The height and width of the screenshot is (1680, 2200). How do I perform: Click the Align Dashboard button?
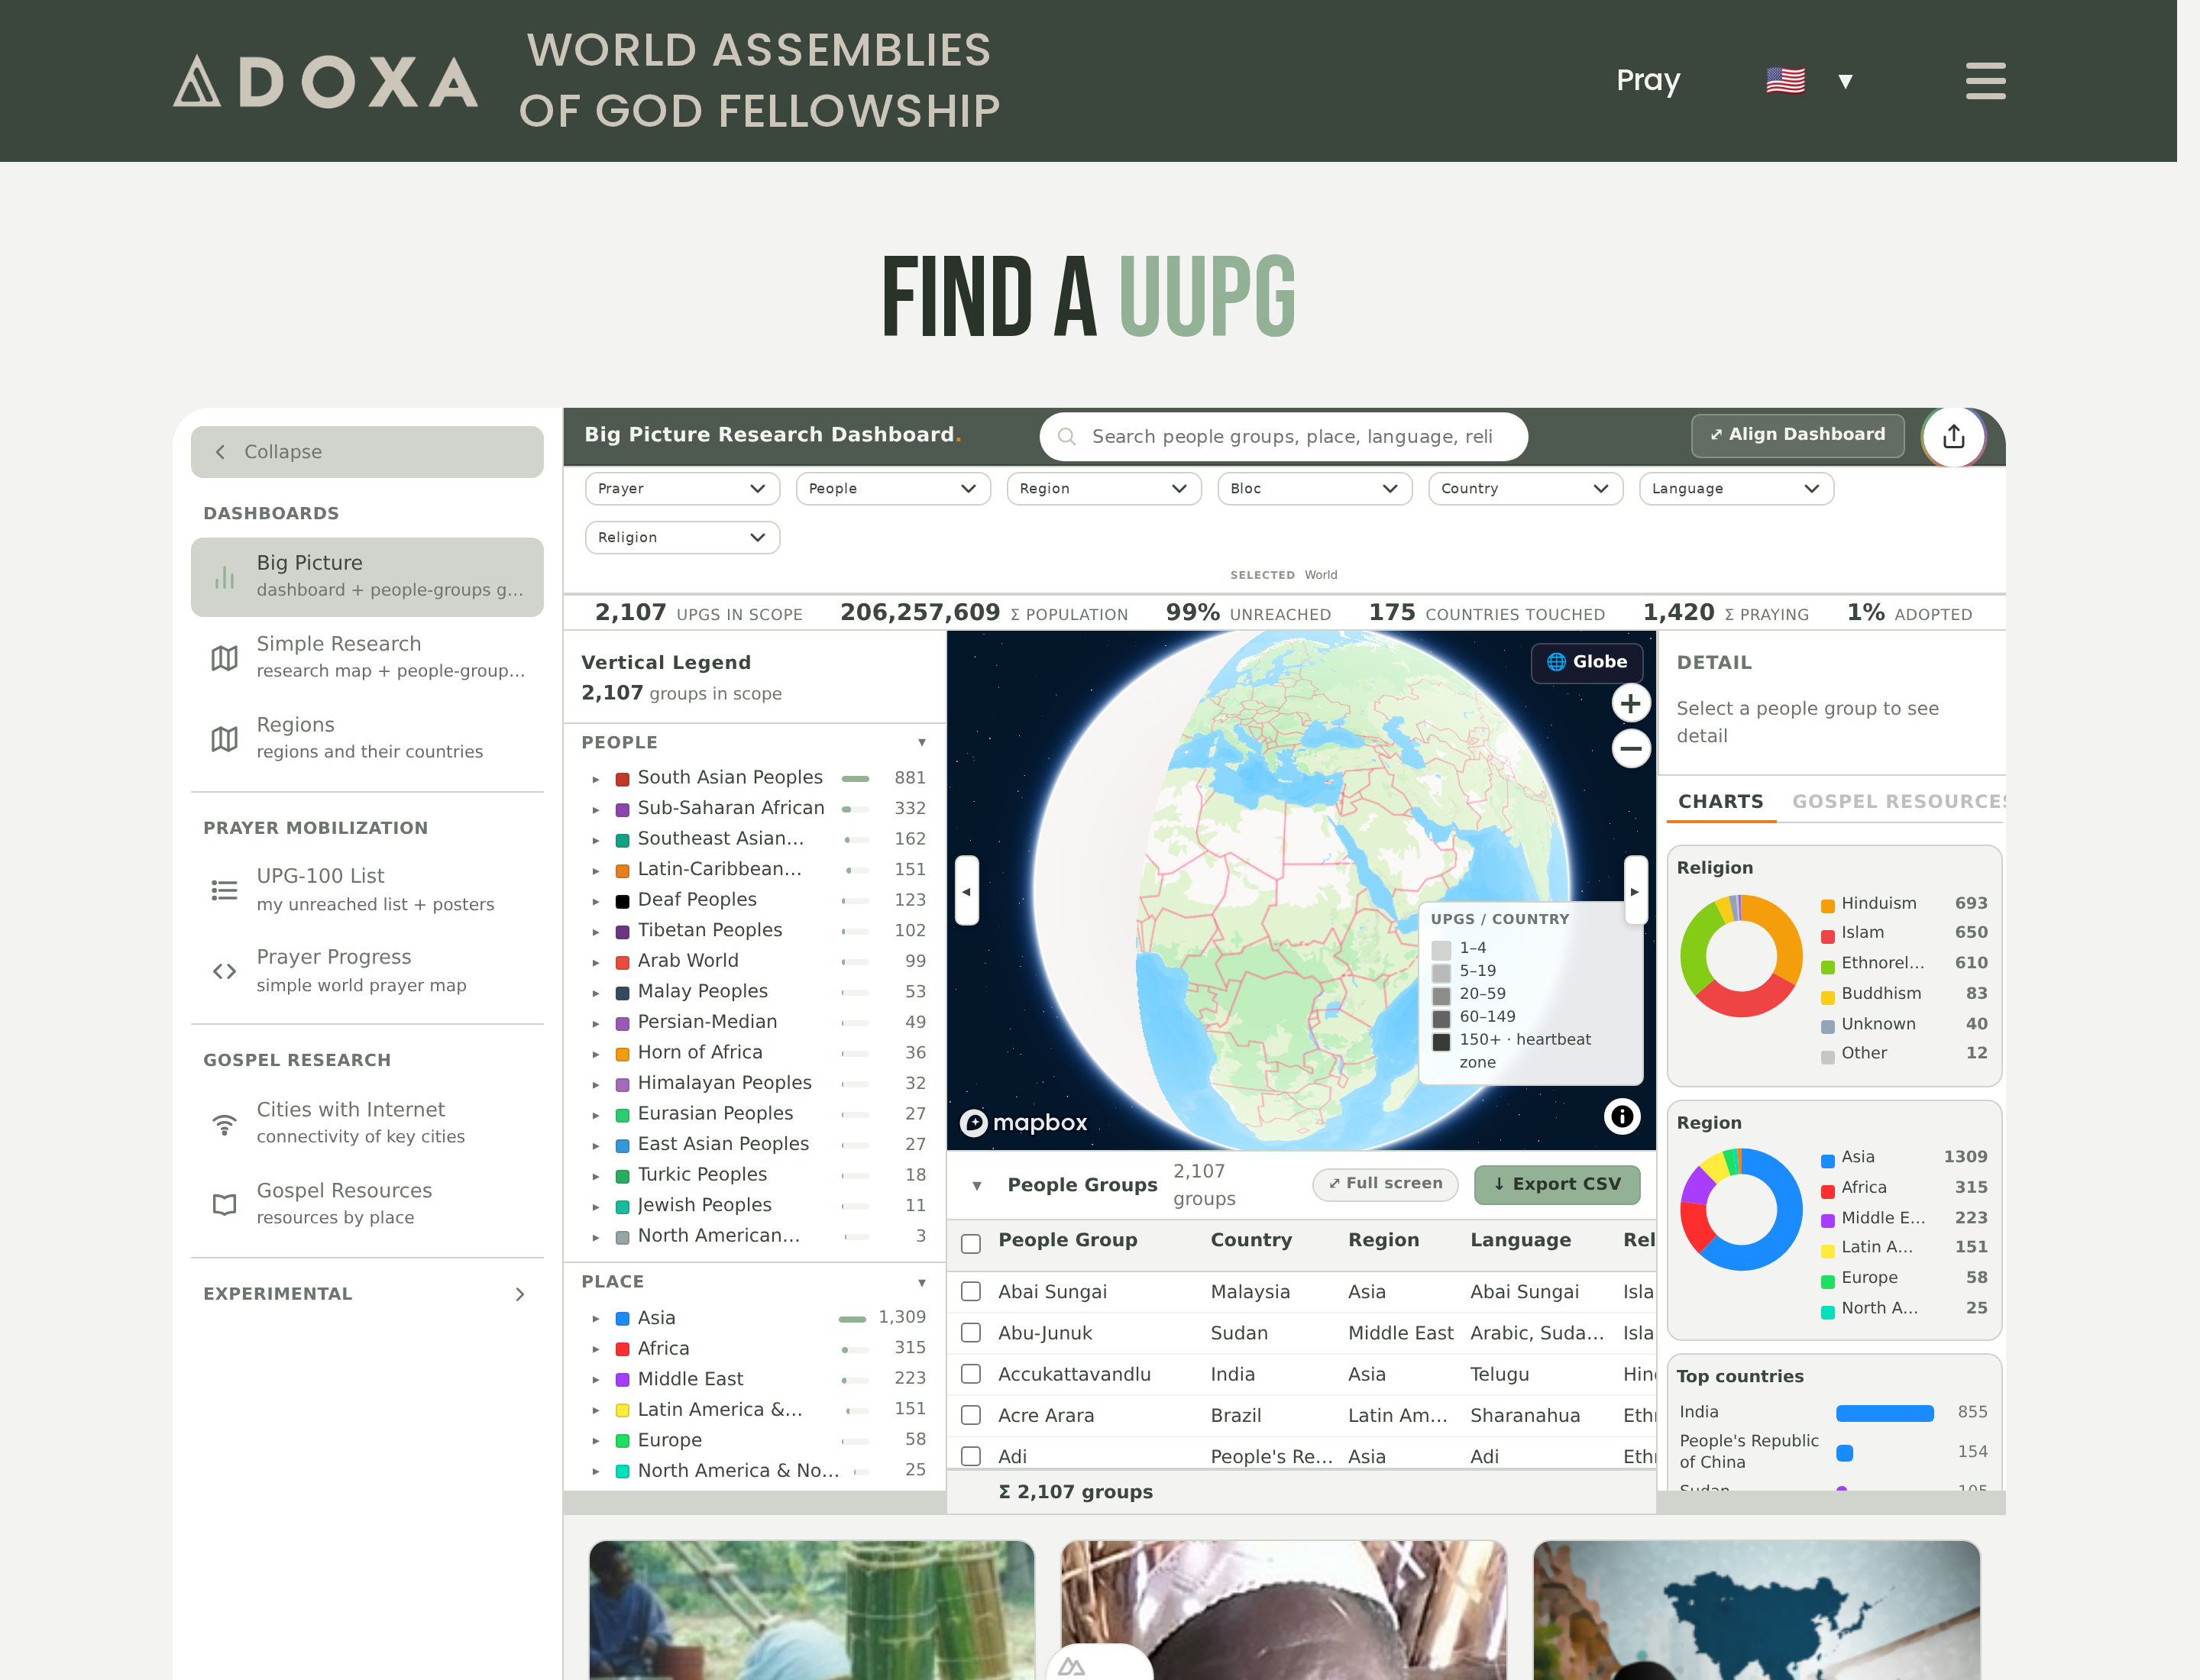coord(1797,435)
